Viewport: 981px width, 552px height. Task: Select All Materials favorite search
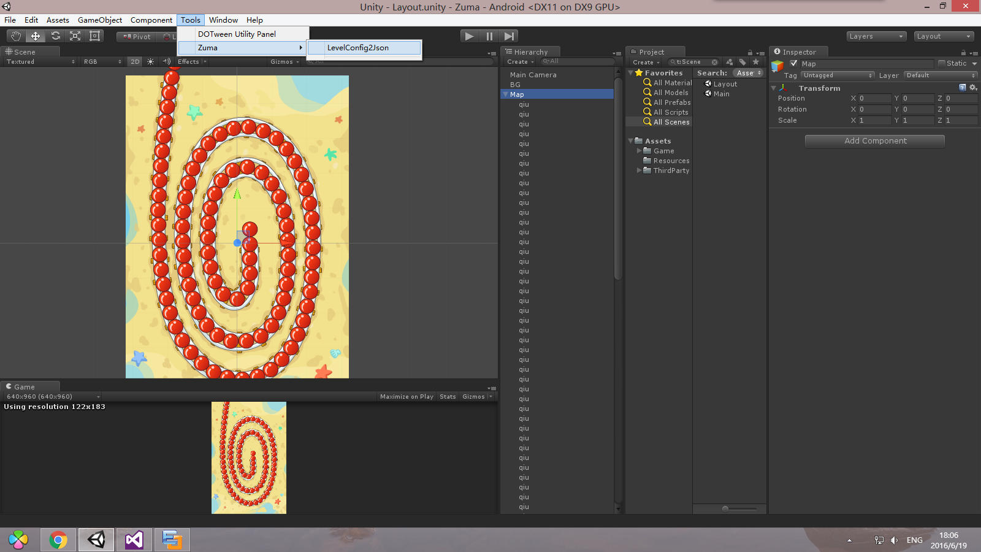668,83
